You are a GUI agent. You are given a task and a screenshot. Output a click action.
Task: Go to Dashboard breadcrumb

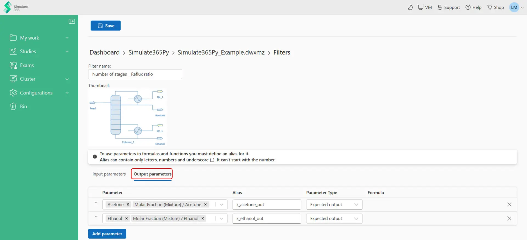point(105,52)
